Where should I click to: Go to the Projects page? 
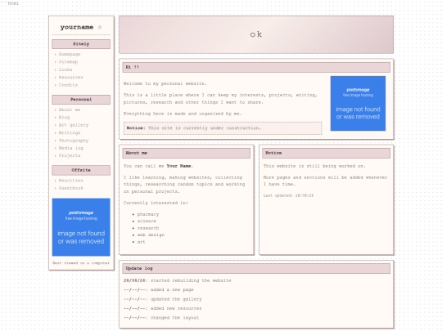pyautogui.click(x=70, y=155)
